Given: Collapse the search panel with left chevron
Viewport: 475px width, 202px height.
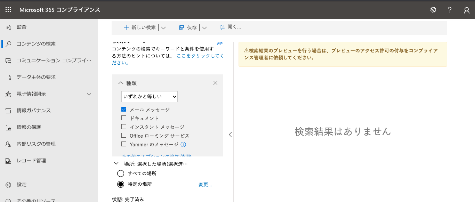Looking at the screenshot, I should 230,135.
